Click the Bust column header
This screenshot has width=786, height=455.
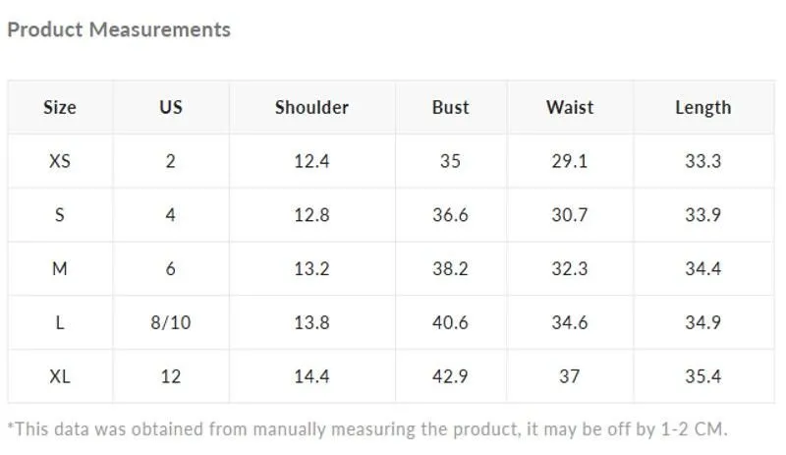tap(451, 107)
